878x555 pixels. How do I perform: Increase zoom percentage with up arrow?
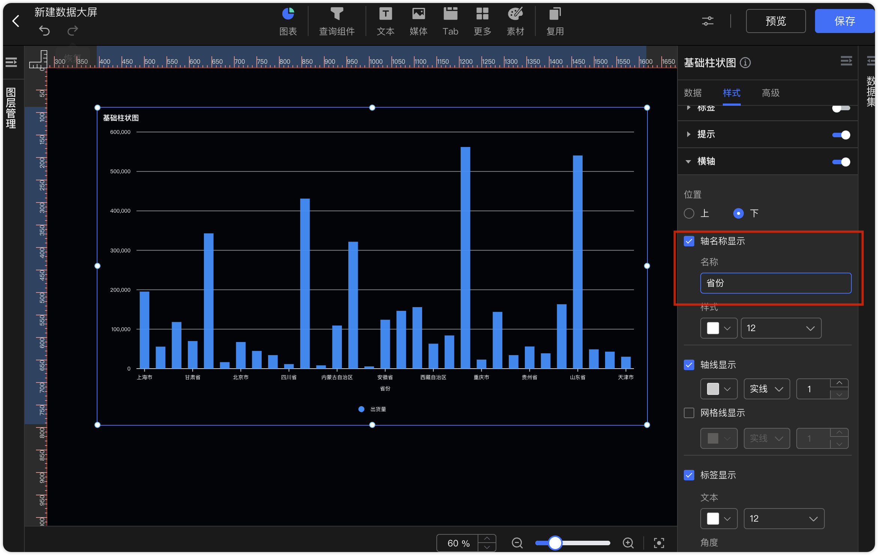[x=487, y=538]
